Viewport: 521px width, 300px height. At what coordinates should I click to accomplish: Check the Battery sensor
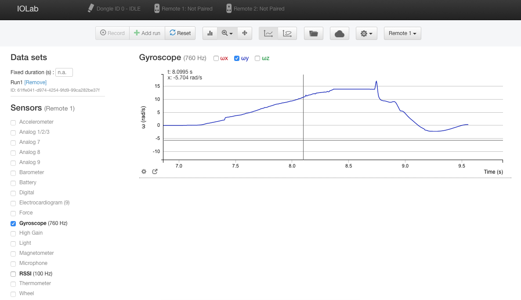click(x=13, y=183)
